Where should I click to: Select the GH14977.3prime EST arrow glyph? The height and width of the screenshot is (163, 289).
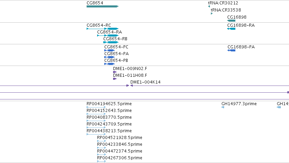pos(223,107)
